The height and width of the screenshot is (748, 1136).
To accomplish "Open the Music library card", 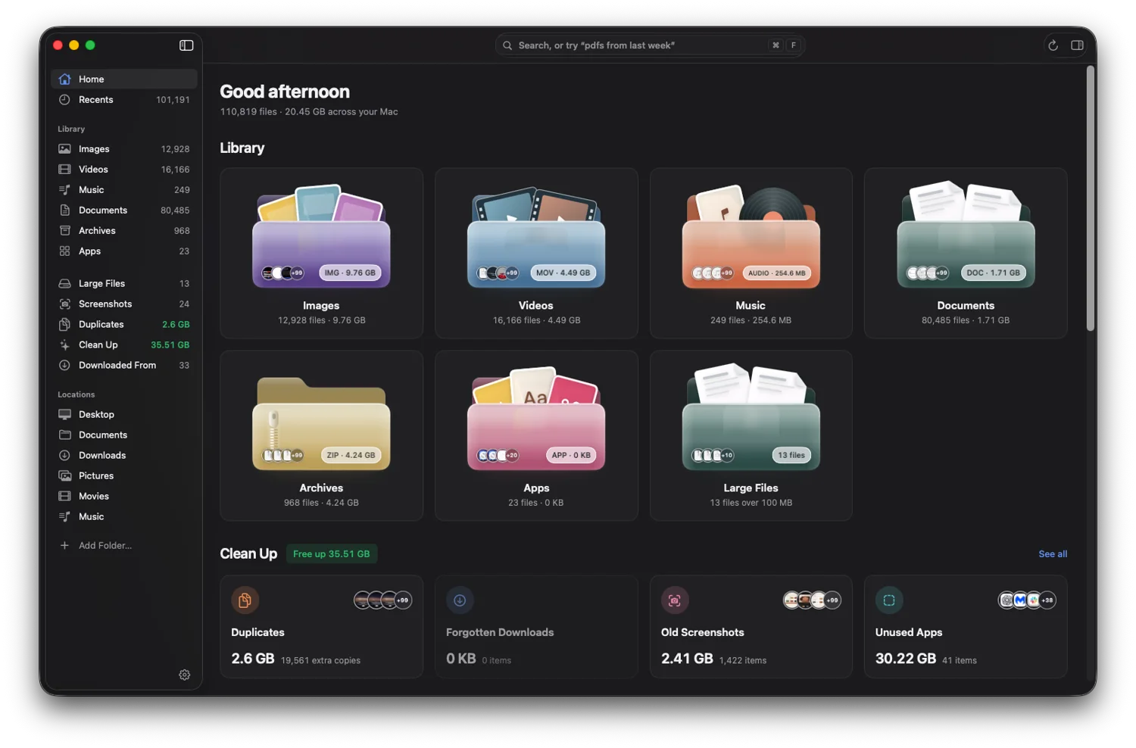I will tap(751, 253).
